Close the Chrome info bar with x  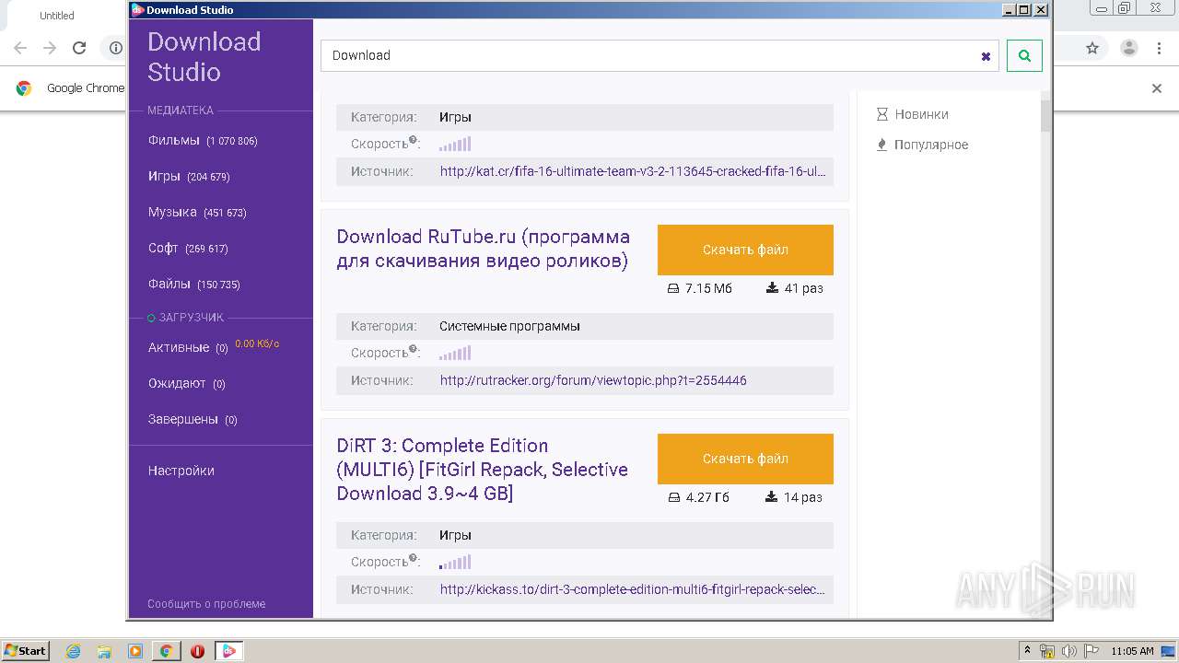pos(1157,88)
